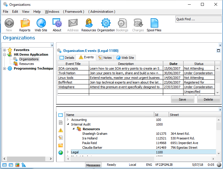Expand the Favorites tree node

5,50
